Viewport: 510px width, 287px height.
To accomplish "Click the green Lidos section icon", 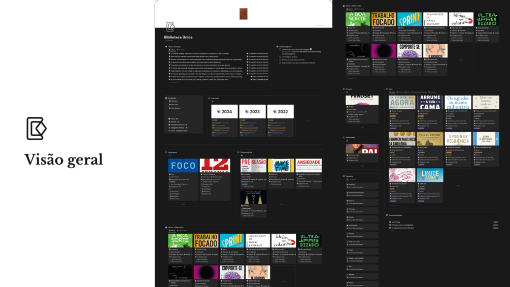I will [387, 89].
